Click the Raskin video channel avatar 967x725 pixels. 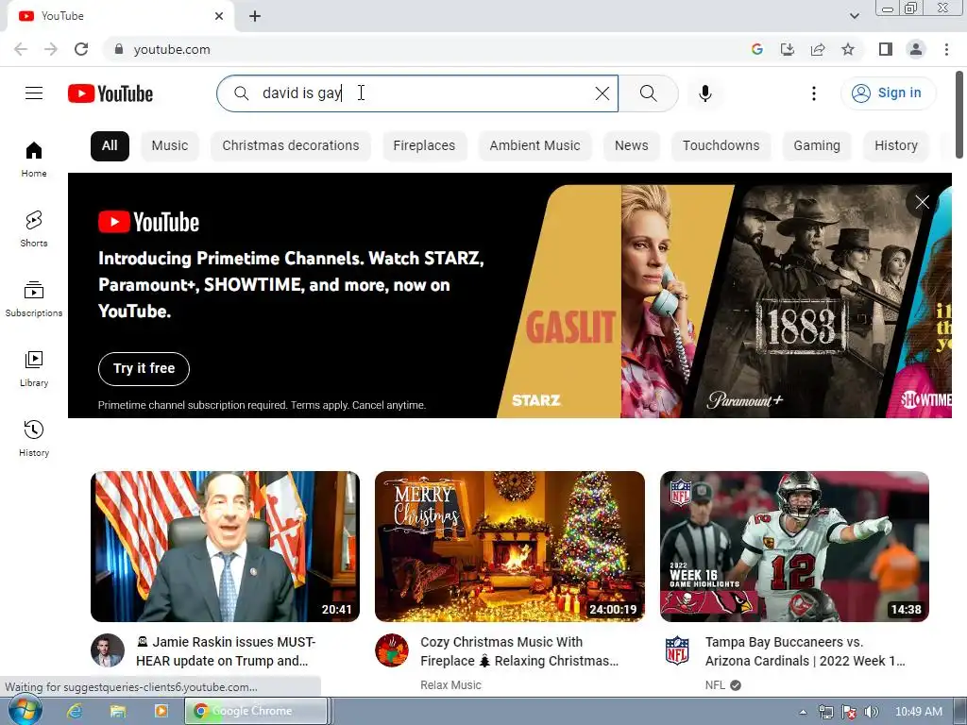click(x=108, y=650)
